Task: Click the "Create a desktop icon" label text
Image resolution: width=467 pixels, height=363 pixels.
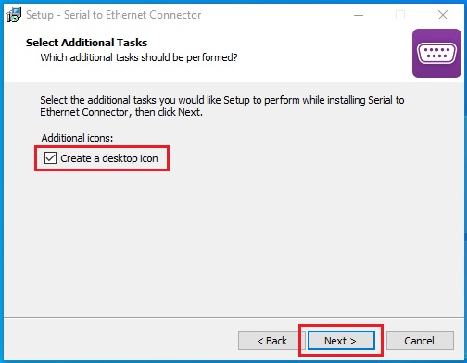Action: point(109,158)
